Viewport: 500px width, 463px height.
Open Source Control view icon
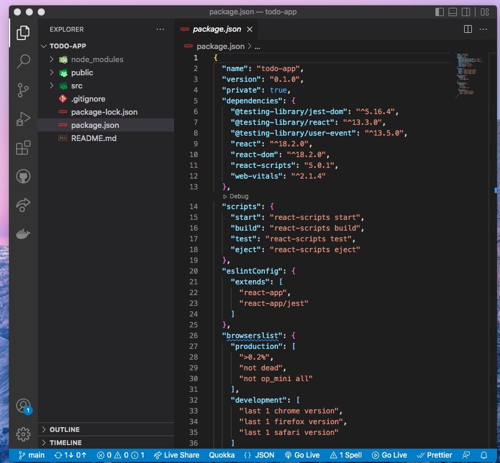(23, 90)
